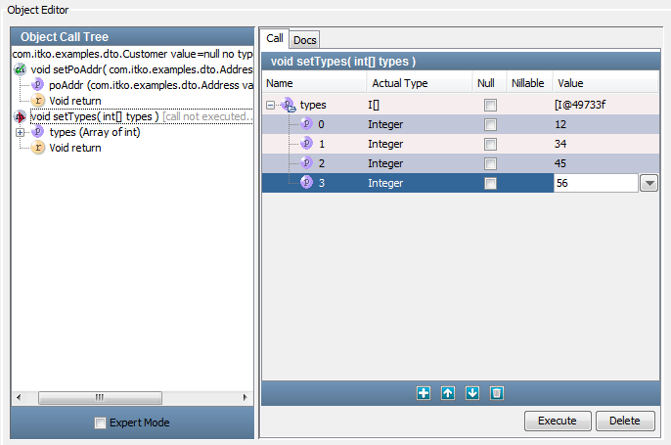Screen dimensions: 671x445
Task: Click the Actual Type column header
Action: (420, 83)
